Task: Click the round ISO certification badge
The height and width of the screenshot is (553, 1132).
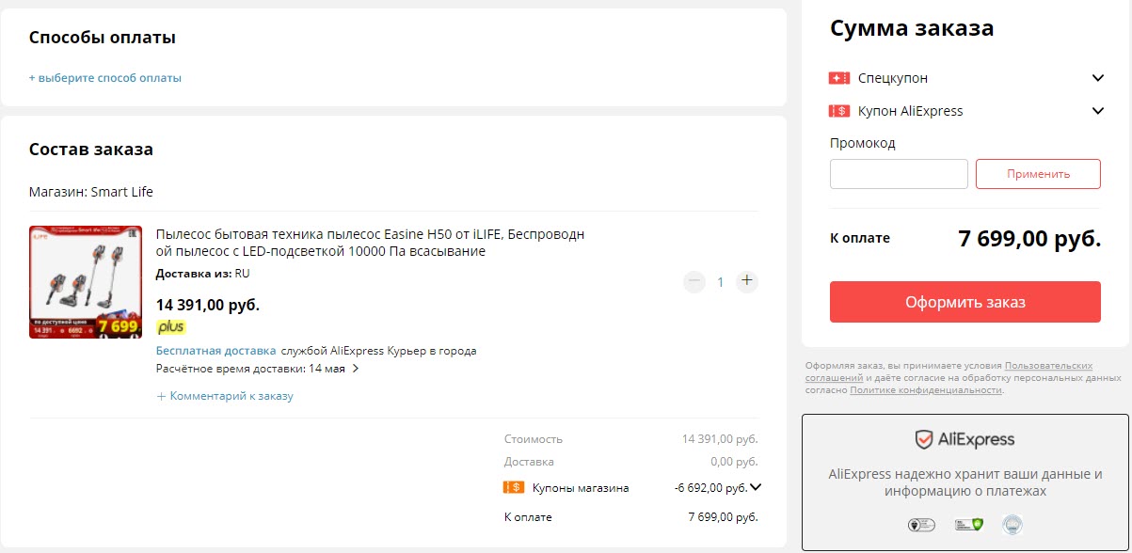Action: point(1012,524)
